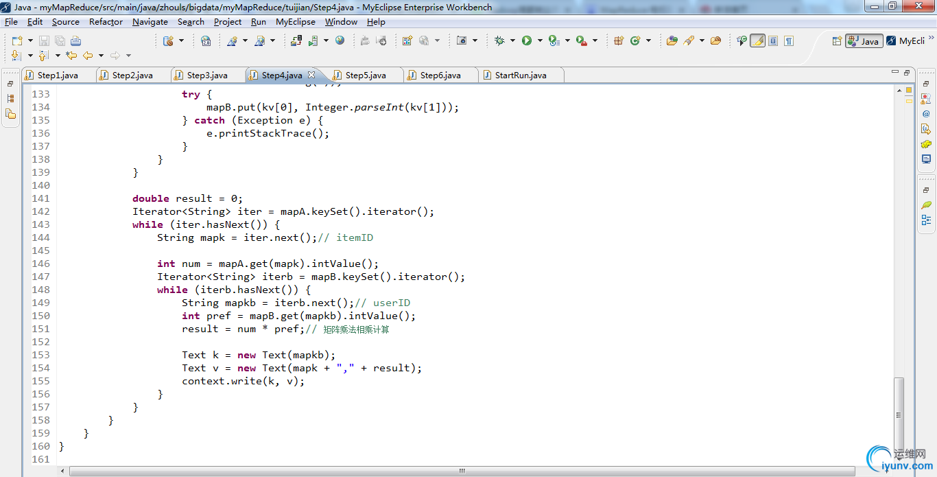Minimize the editor area
The width and height of the screenshot is (937, 477).
tap(895, 72)
